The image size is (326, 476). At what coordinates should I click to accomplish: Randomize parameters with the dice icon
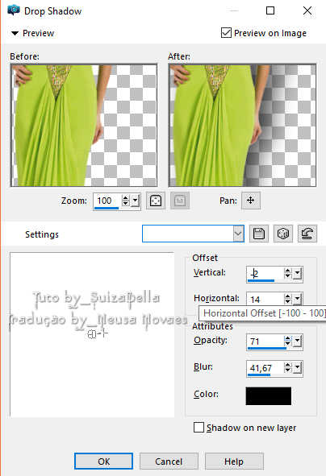pyautogui.click(x=283, y=234)
